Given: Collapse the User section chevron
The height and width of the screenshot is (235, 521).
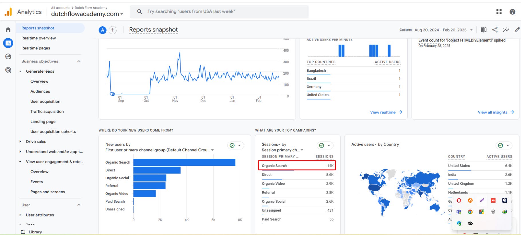Looking at the screenshot, I should click(79, 205).
